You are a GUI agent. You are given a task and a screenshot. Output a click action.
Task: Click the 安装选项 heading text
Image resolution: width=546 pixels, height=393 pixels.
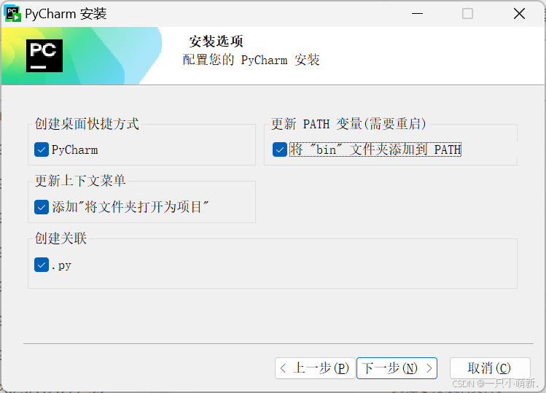point(216,42)
